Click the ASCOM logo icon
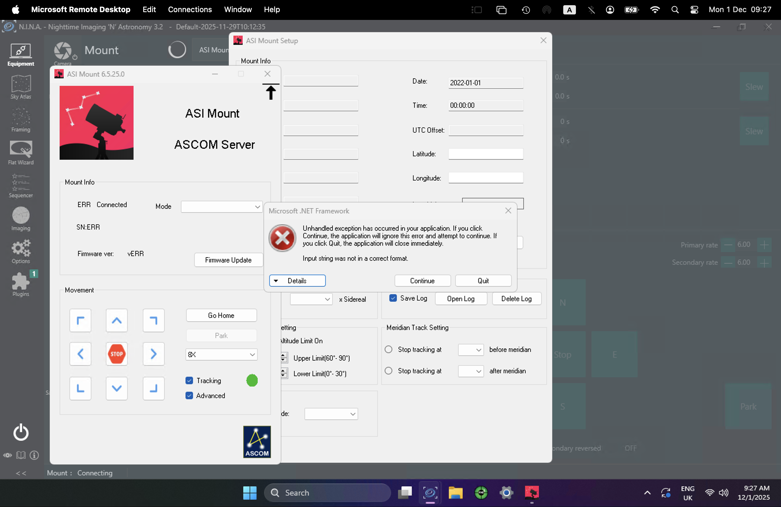 tap(256, 441)
